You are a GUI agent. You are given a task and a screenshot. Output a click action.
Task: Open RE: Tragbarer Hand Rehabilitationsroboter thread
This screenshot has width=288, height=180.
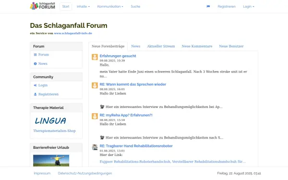pyautogui.click(x=136, y=146)
